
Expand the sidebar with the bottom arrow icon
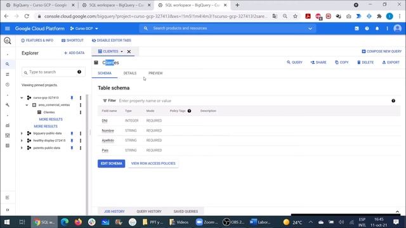[7, 210]
